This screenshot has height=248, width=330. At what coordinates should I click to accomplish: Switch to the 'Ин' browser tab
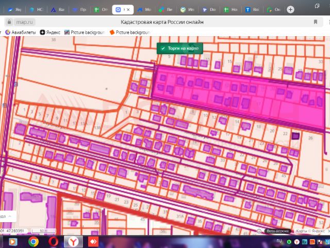click(187, 10)
